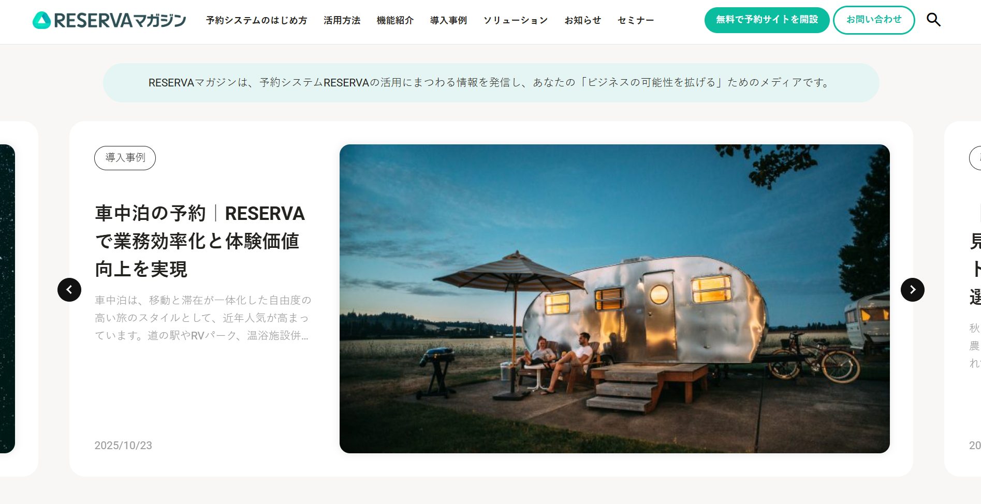Open article 車中泊の予約 headline
Viewport: 981px width, 504px height.
tap(200, 241)
